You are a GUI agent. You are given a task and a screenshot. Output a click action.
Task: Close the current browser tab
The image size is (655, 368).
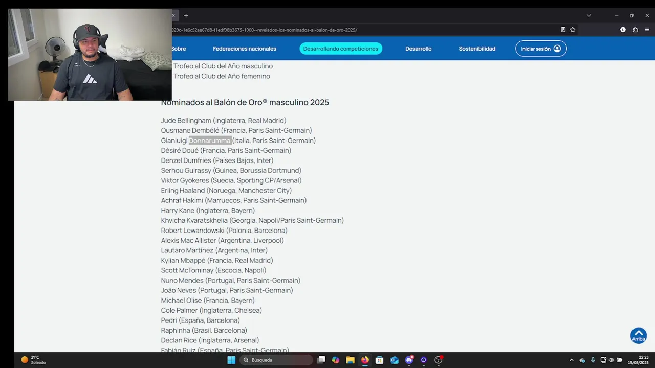[x=173, y=15]
